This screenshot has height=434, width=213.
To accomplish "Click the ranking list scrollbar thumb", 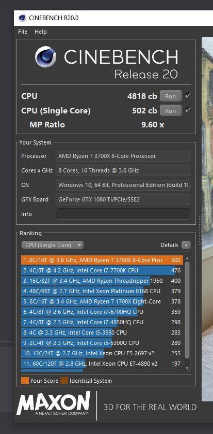I will 187,310.
